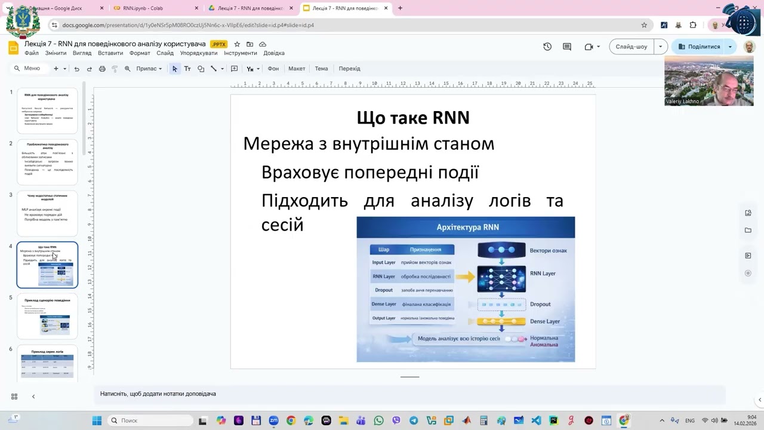
Task: Click the Redo arrow in Slides toolbar
Action: pyautogui.click(x=90, y=69)
